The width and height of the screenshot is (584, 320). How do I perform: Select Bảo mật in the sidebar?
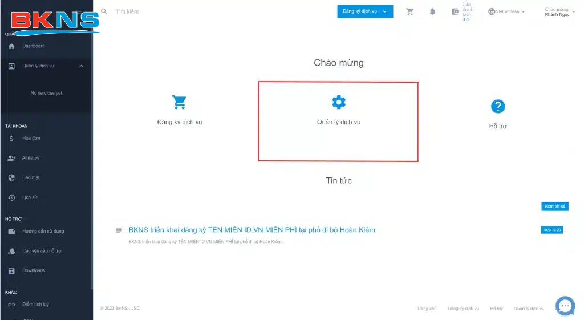31,177
